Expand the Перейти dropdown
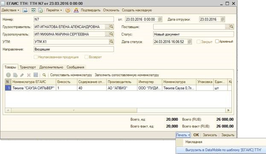Screen dimensions: 266x154 click(x=54, y=10)
